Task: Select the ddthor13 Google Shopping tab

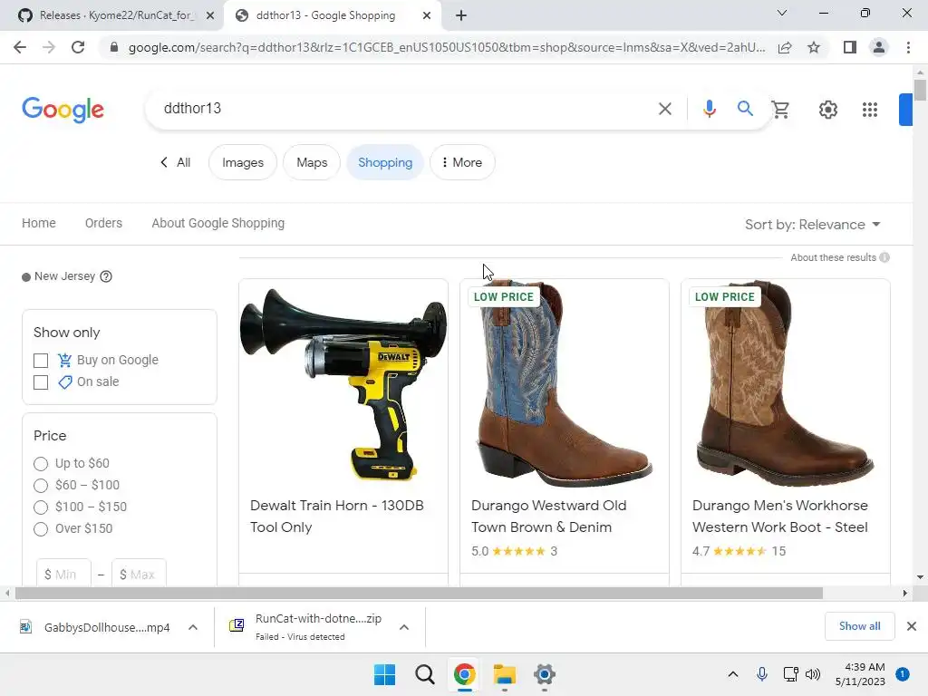Action: coord(325,15)
